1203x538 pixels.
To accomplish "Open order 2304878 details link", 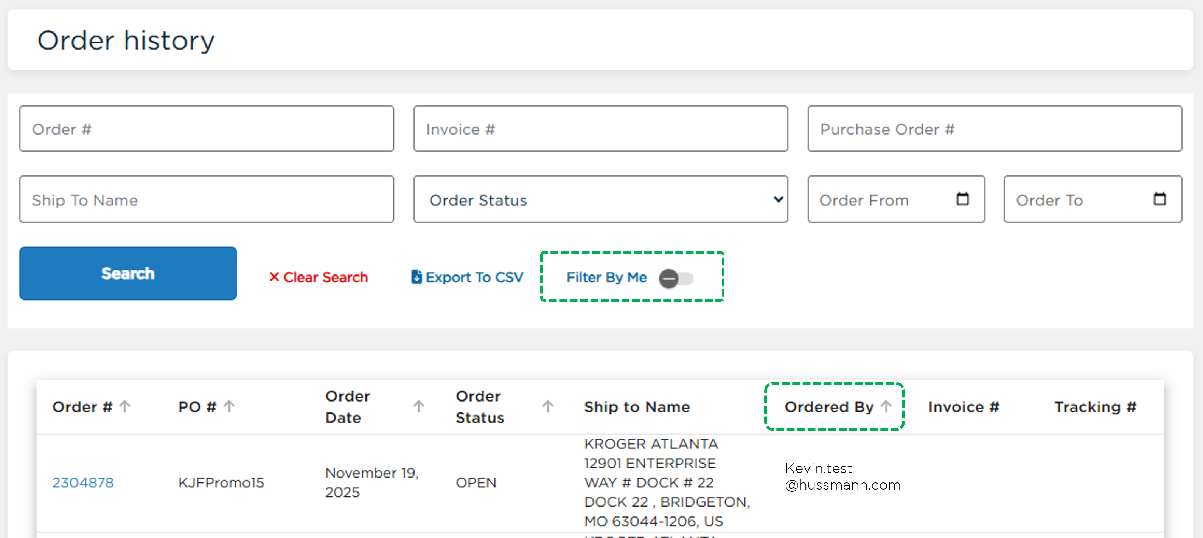I will tap(83, 482).
